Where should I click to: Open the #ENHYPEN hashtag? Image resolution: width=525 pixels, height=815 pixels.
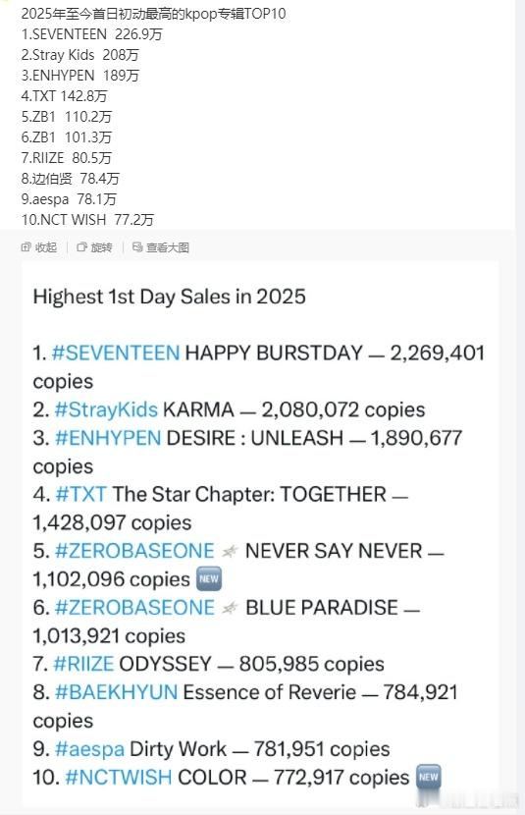108,438
